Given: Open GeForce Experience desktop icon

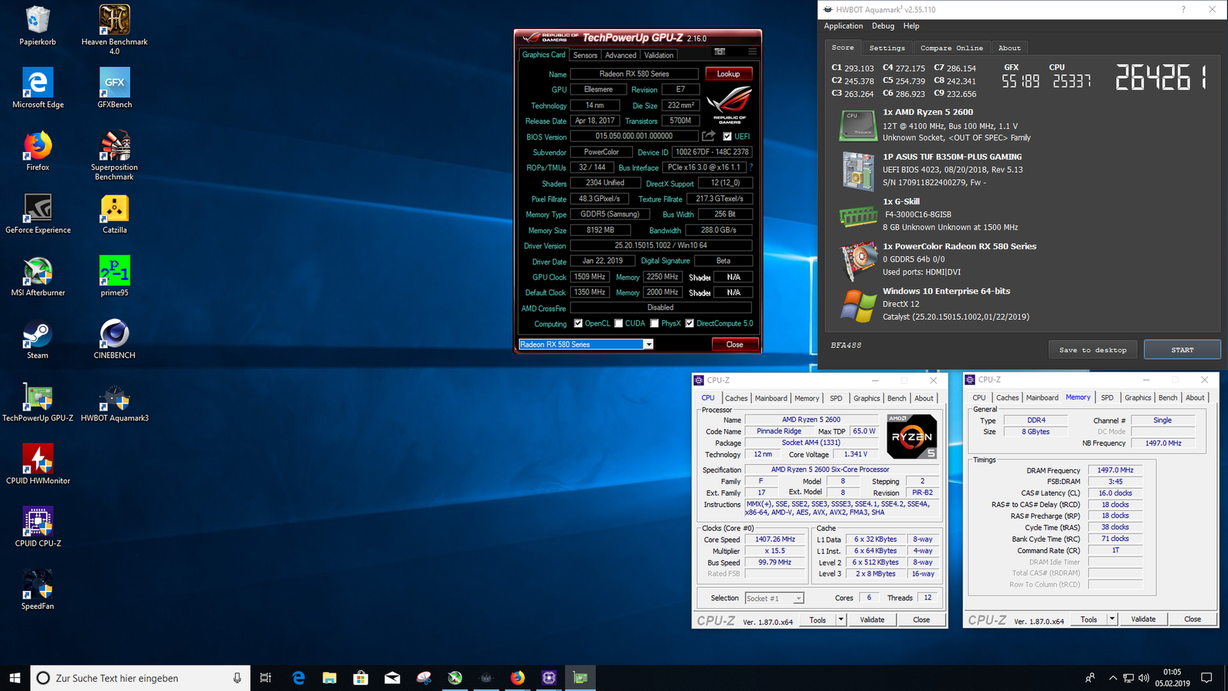Looking at the screenshot, I should [38, 214].
